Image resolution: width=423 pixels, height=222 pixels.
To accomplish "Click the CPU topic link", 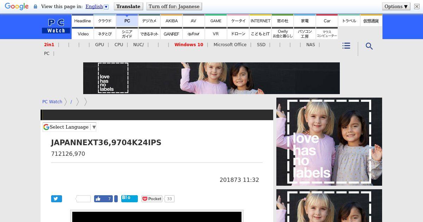I will [119, 44].
